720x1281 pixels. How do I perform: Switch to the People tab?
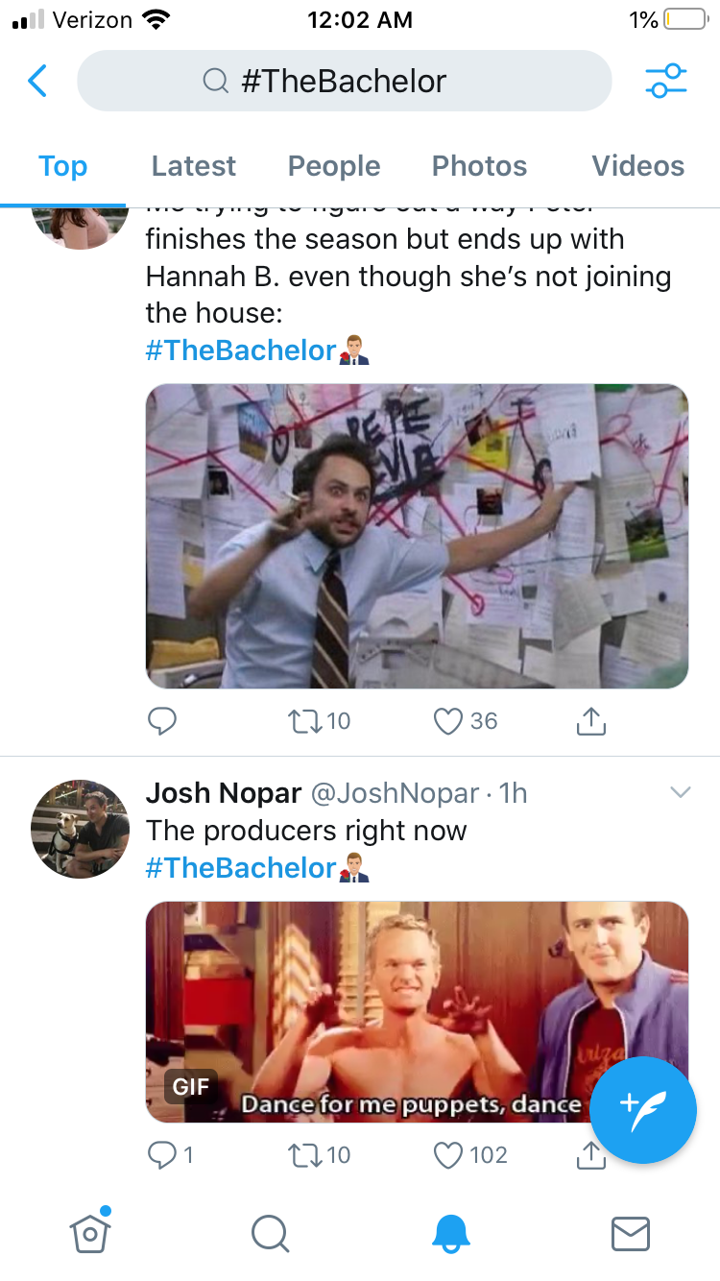click(334, 166)
